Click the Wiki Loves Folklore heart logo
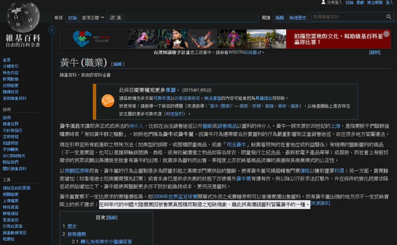 click(82, 39)
